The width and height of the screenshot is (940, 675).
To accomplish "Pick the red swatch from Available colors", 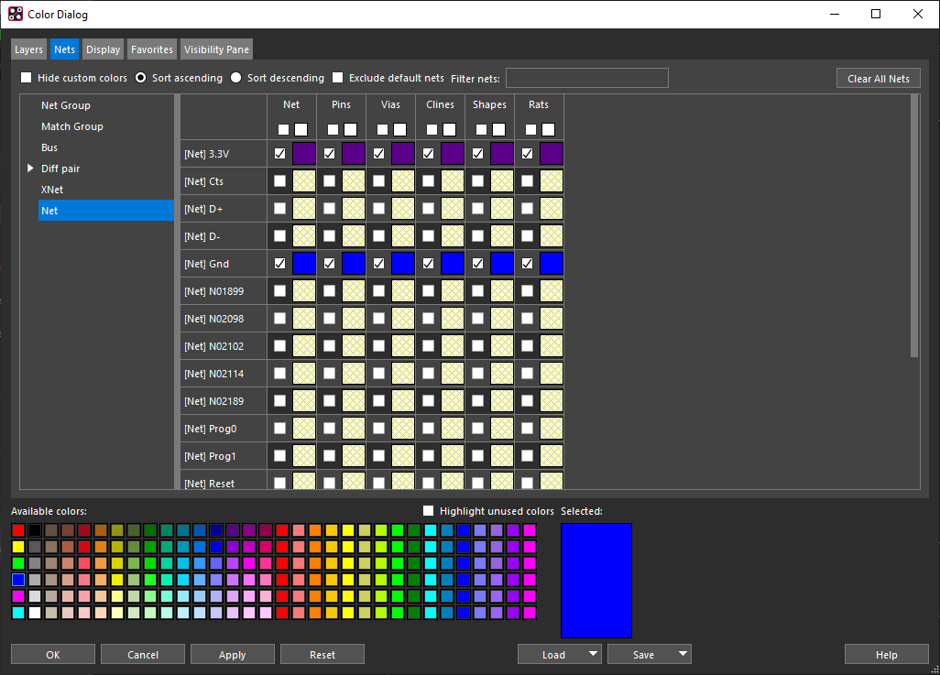I will point(18,529).
